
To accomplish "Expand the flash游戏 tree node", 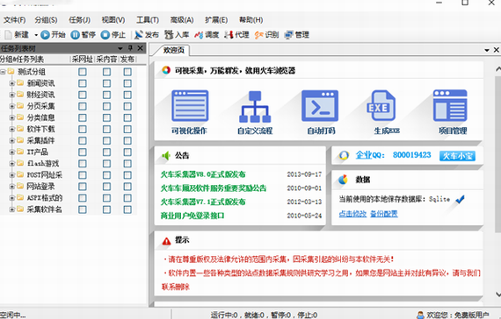I will pyautogui.click(x=12, y=164).
